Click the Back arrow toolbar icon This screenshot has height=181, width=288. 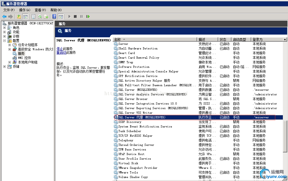[4, 17]
